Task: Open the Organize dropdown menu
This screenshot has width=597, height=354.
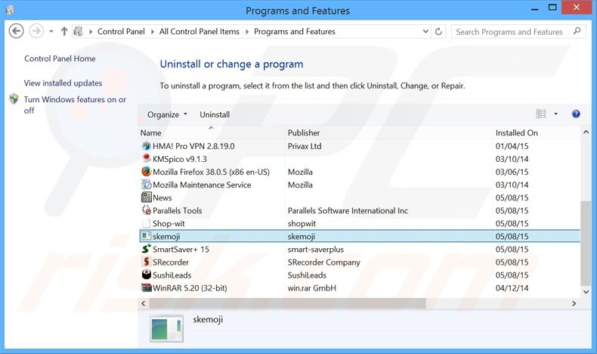Action: 168,114
